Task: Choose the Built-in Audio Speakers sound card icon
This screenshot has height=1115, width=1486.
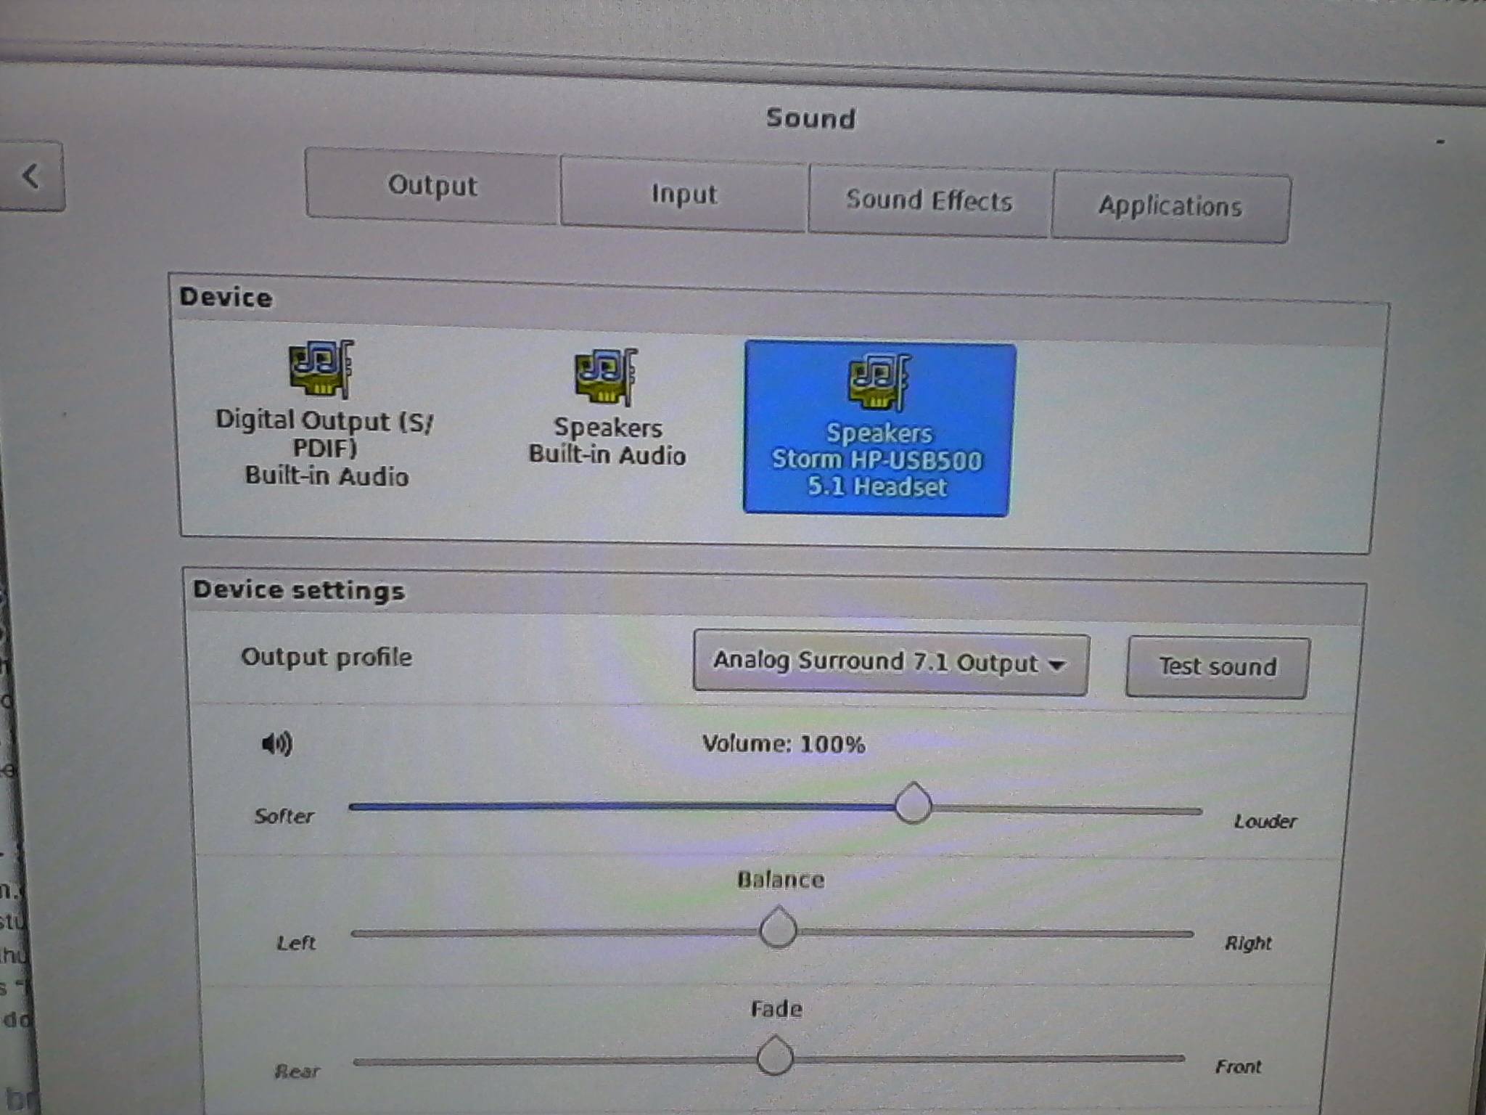Action: coord(607,377)
